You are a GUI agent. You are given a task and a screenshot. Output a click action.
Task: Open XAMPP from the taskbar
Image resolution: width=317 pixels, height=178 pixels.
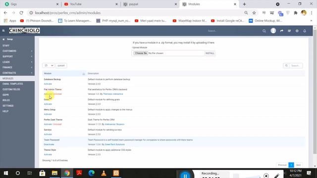tap(116, 173)
